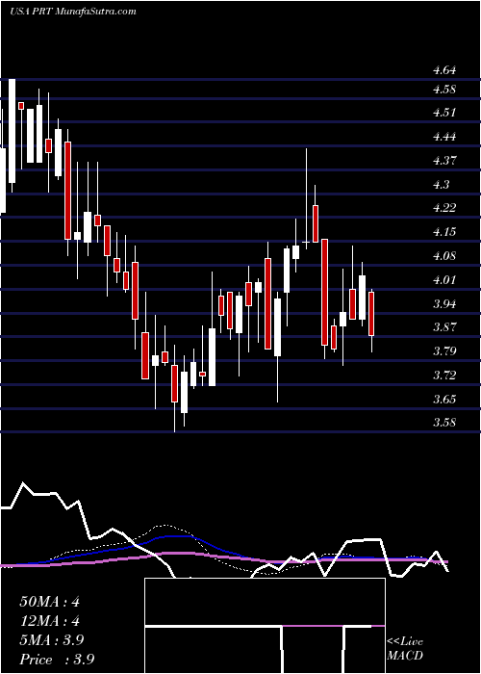
Task: Click the 4.01 price axis label
Action: point(443,280)
